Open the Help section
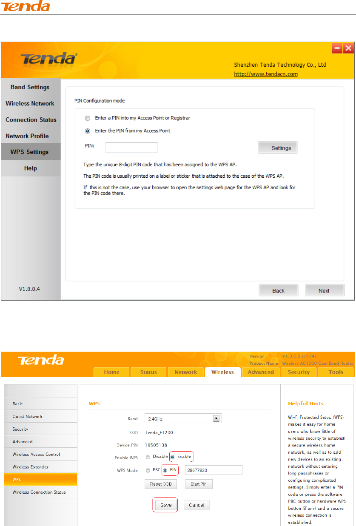 [30, 168]
